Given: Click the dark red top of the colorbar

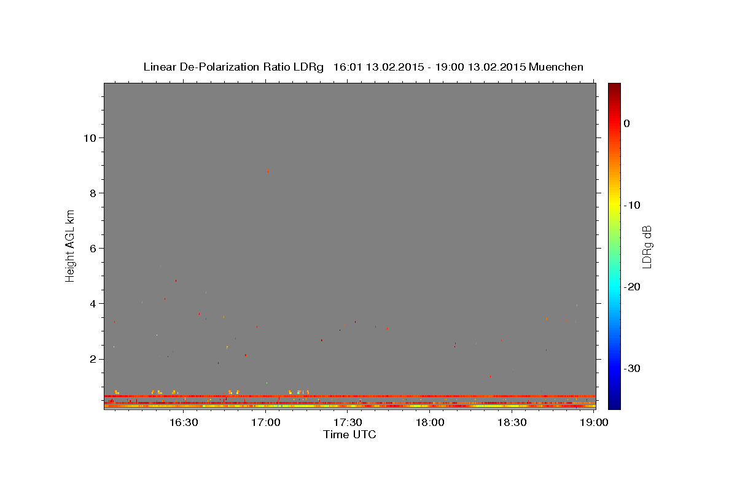Looking at the screenshot, I should coord(614,89).
